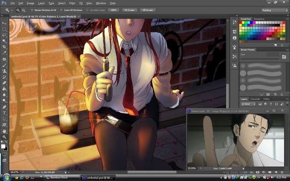Expand the status info arrow in umbrela3
Screen dimensions: 290x181
pos(66,172)
